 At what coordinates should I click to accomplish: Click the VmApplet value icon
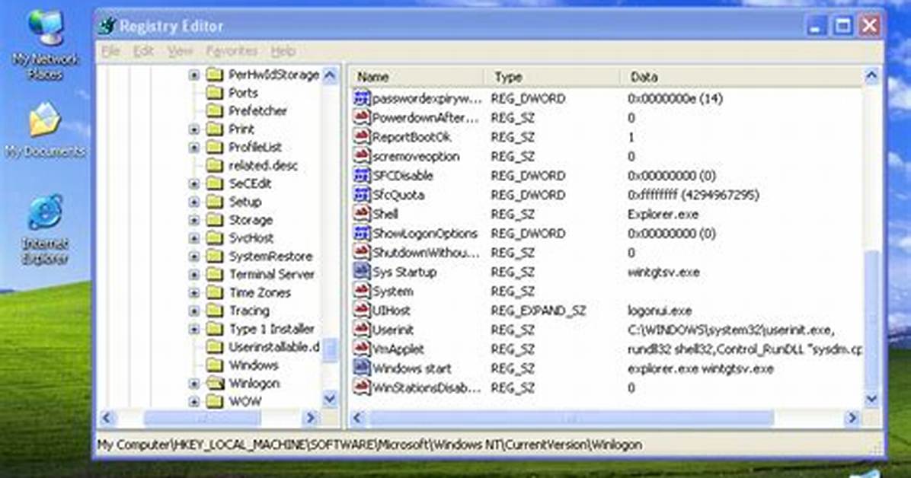pos(361,349)
